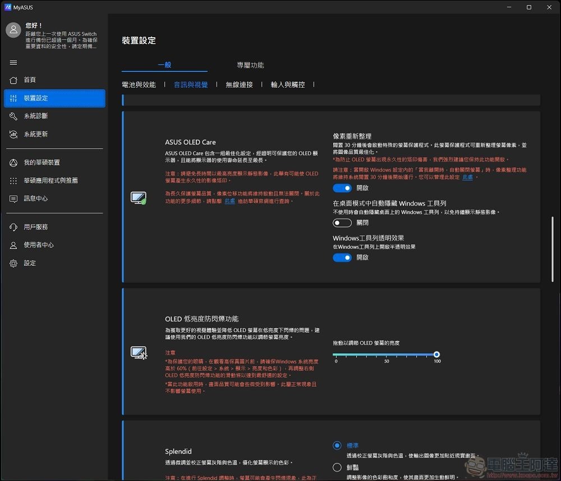Switch to the 專屬功能 tab

[x=250, y=65]
